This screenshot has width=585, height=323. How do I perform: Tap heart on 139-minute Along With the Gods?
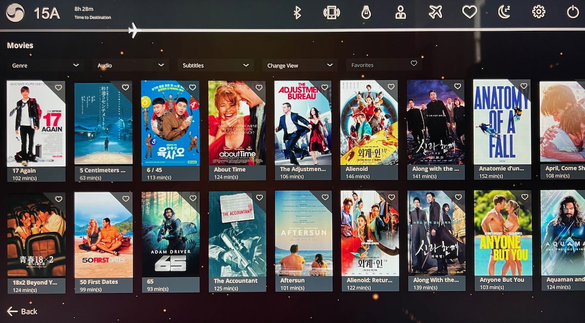tap(458, 197)
